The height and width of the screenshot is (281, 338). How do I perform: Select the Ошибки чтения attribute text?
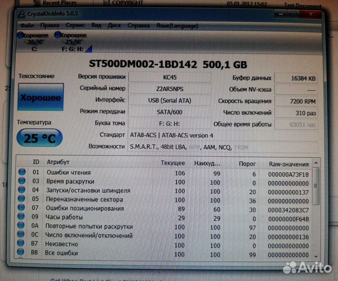69,172
